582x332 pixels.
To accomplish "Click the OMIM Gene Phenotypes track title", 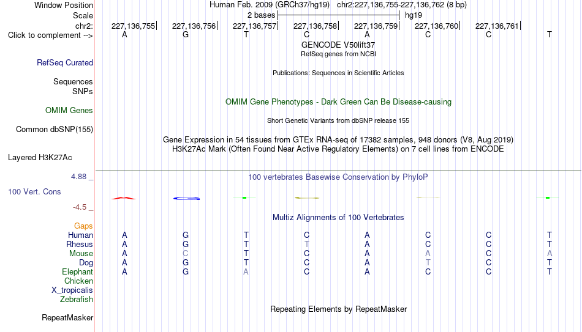I will pyautogui.click(x=339, y=102).
